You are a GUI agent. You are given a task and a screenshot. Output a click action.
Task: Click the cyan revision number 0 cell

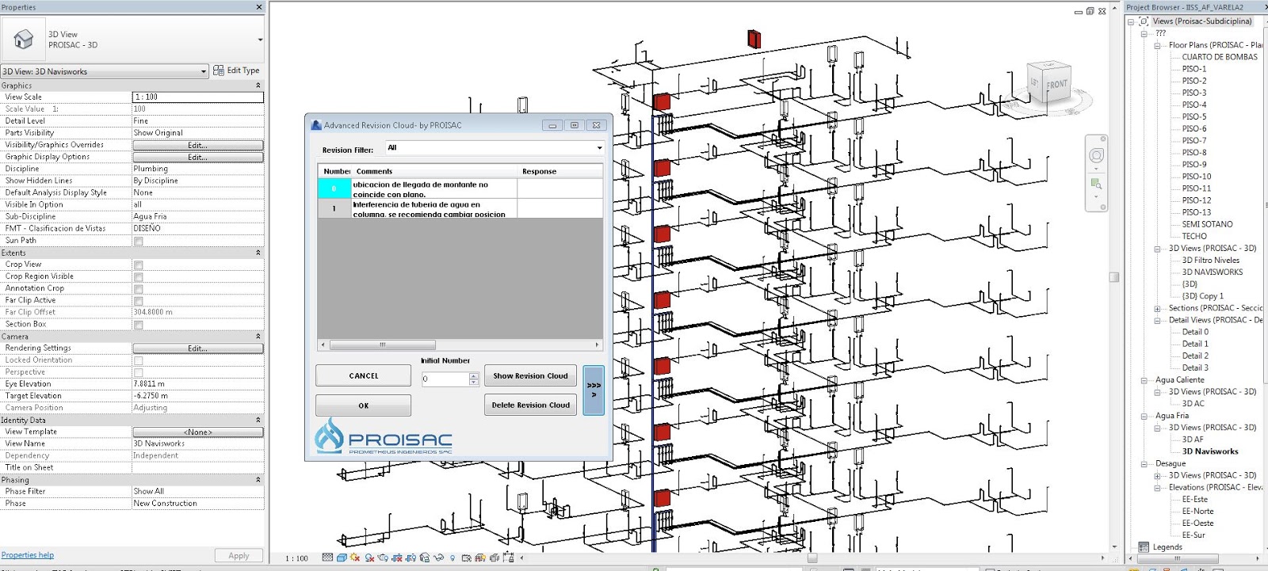334,188
